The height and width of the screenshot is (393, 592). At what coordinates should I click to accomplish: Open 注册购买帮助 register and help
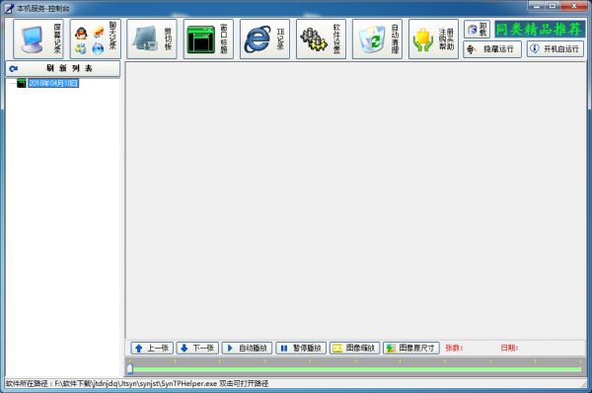433,39
